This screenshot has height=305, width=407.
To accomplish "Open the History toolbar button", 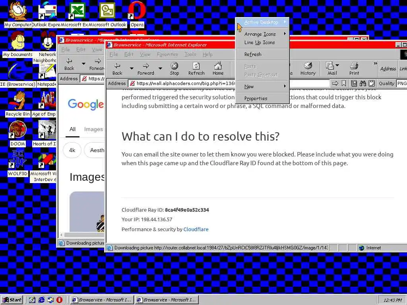I will [308, 69].
